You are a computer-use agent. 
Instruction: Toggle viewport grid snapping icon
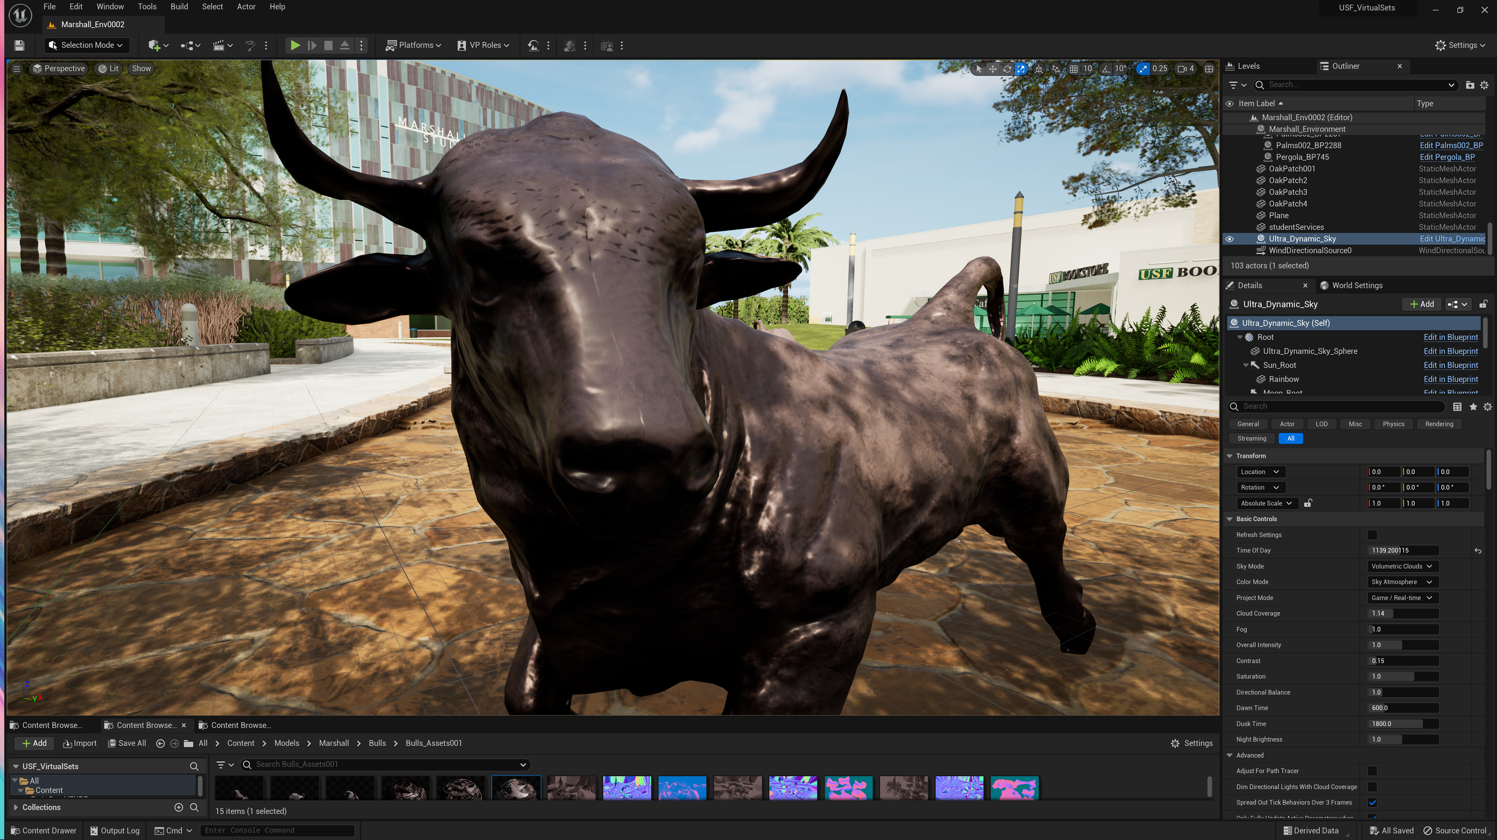1074,69
